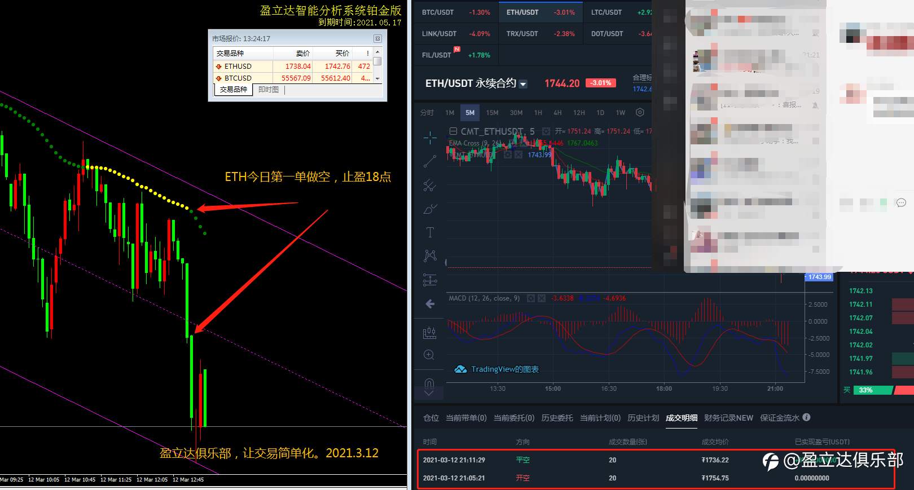Open the measure candlestick tool
This screenshot has height=490, width=914.
click(429, 333)
